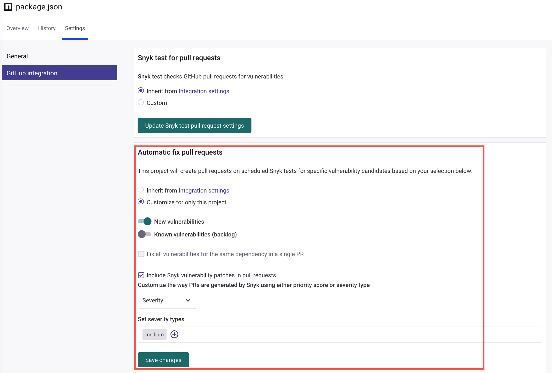Select Customize for only this project

(141, 202)
